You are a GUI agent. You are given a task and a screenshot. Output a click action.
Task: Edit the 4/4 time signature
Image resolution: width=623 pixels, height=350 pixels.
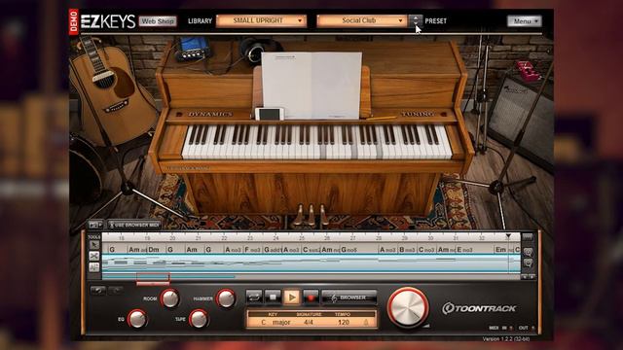[309, 322]
